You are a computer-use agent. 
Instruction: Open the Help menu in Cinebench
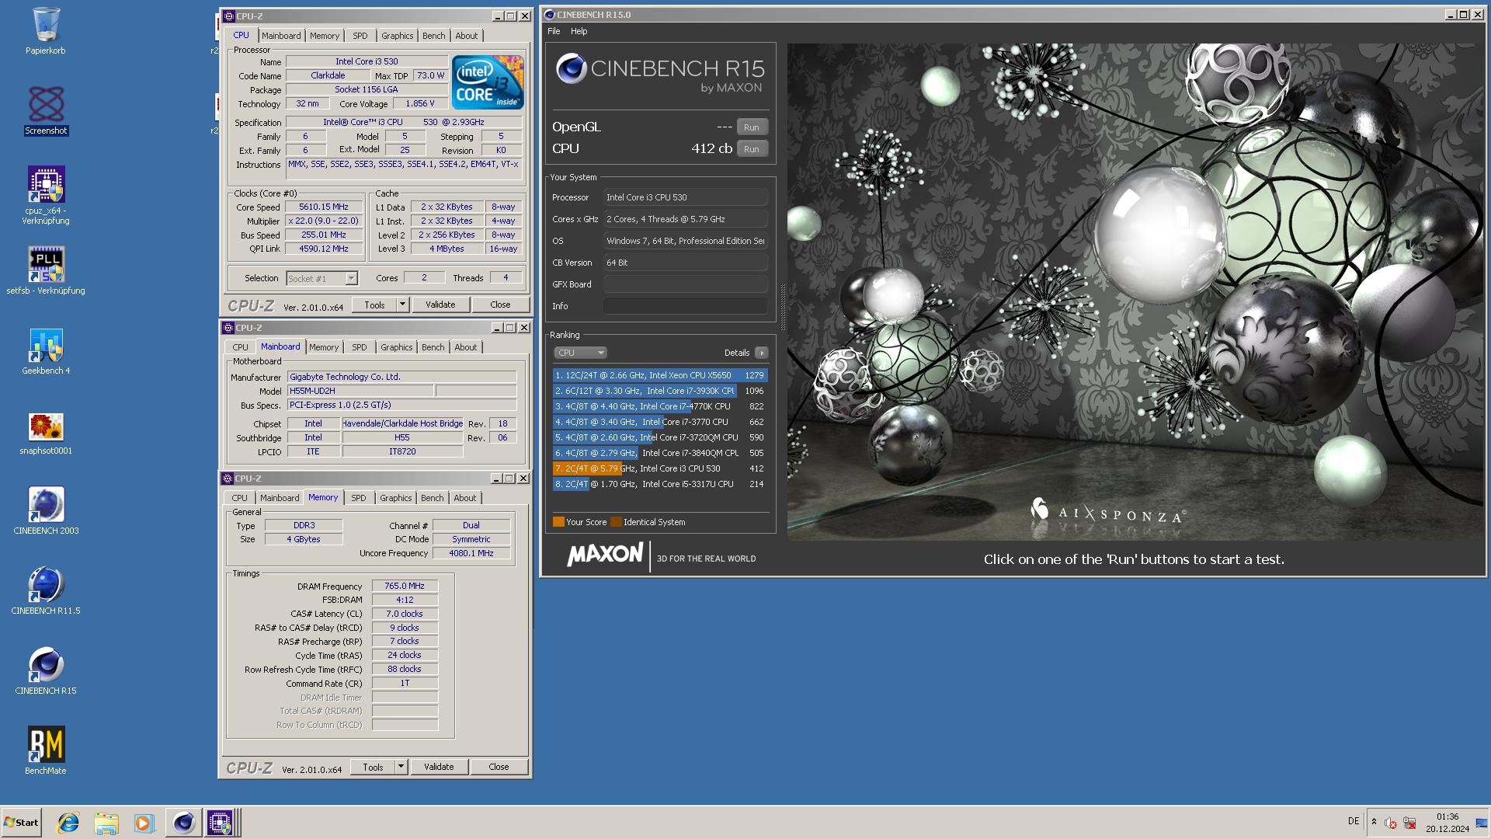click(x=579, y=31)
